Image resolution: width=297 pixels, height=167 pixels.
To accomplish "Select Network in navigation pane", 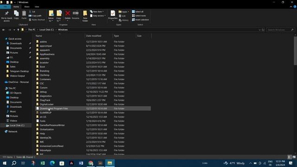I will [13, 132].
